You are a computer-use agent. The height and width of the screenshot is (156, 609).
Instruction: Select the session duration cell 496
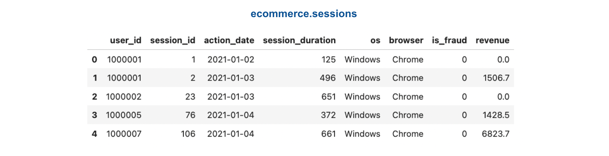pos(328,78)
